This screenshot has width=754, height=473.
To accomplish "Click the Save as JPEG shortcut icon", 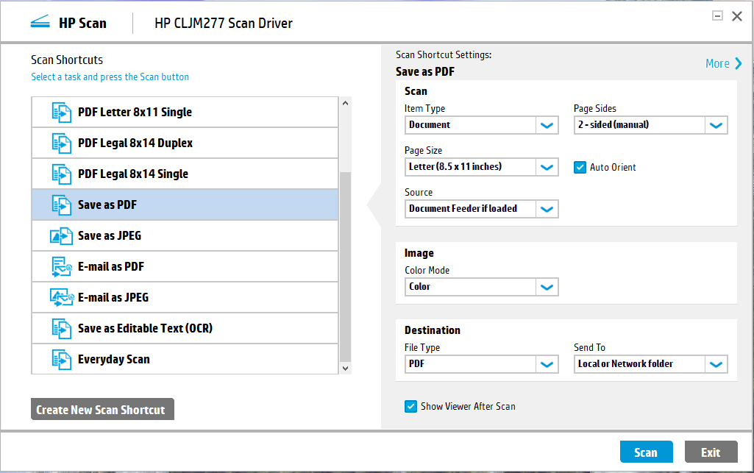I will (62, 236).
